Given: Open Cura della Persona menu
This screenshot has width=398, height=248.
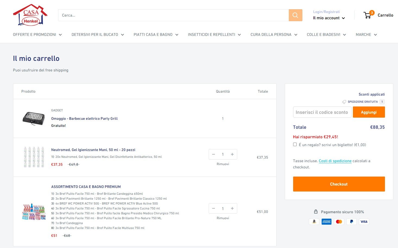Looking at the screenshot, I should (274, 34).
